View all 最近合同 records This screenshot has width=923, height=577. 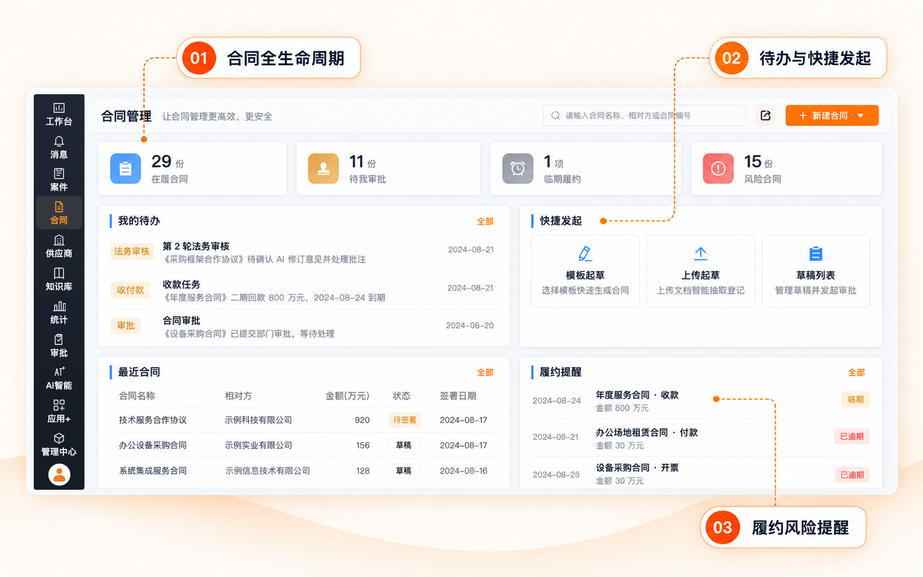click(x=485, y=372)
